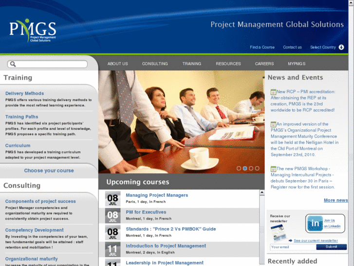This screenshot has width=354, height=266.
Task: Click the search magnifier icon
Action: point(13,64)
